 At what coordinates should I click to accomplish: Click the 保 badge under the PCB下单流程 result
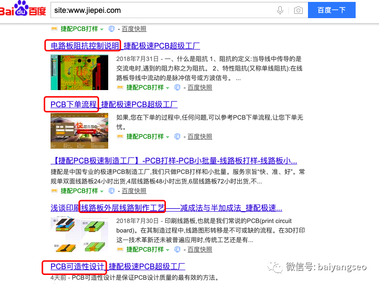point(177,136)
